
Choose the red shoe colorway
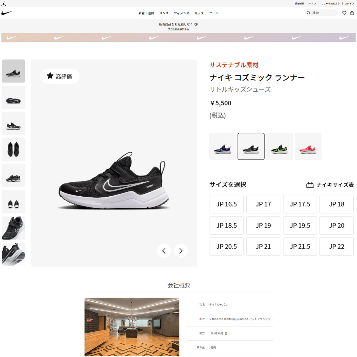[308, 146]
